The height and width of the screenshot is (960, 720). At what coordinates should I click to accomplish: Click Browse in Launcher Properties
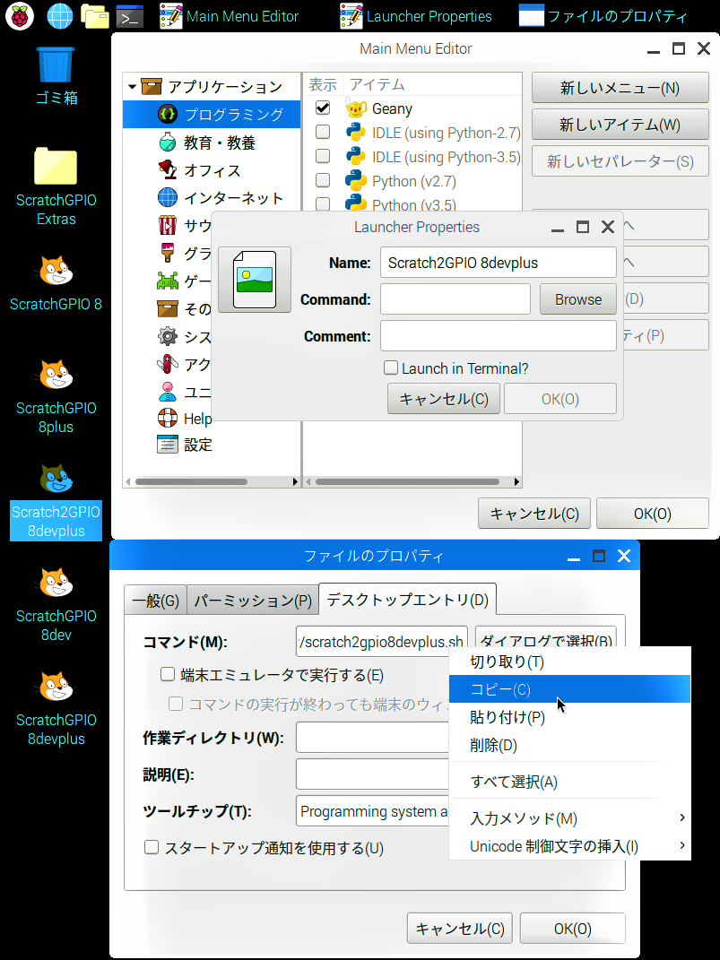(x=578, y=299)
